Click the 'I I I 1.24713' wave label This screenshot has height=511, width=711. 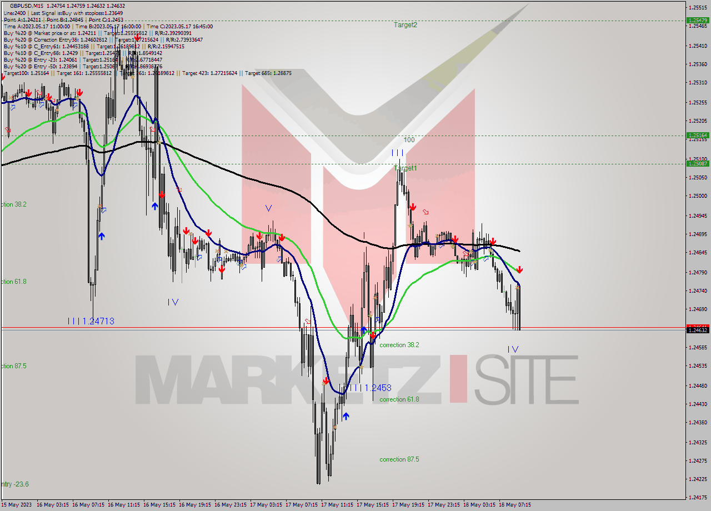91,321
